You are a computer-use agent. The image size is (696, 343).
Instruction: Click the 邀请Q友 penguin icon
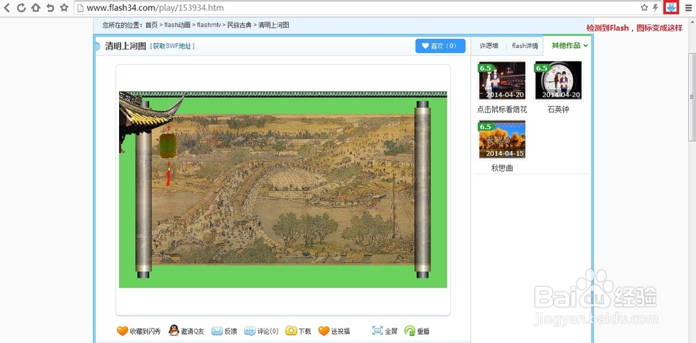pos(173,330)
